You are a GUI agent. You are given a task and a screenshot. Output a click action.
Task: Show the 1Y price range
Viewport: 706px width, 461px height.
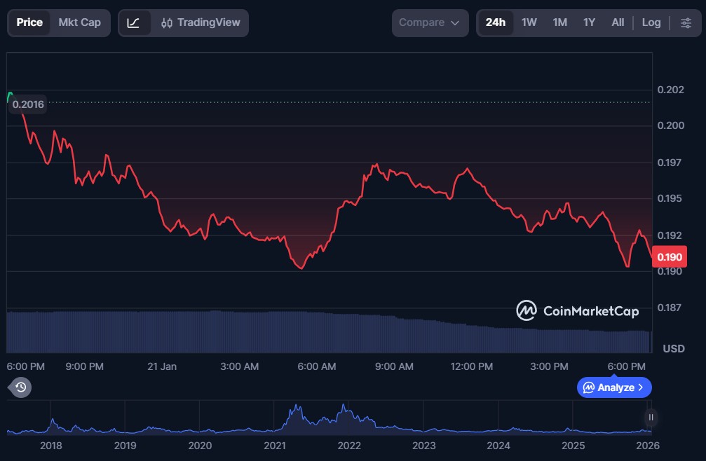click(589, 22)
